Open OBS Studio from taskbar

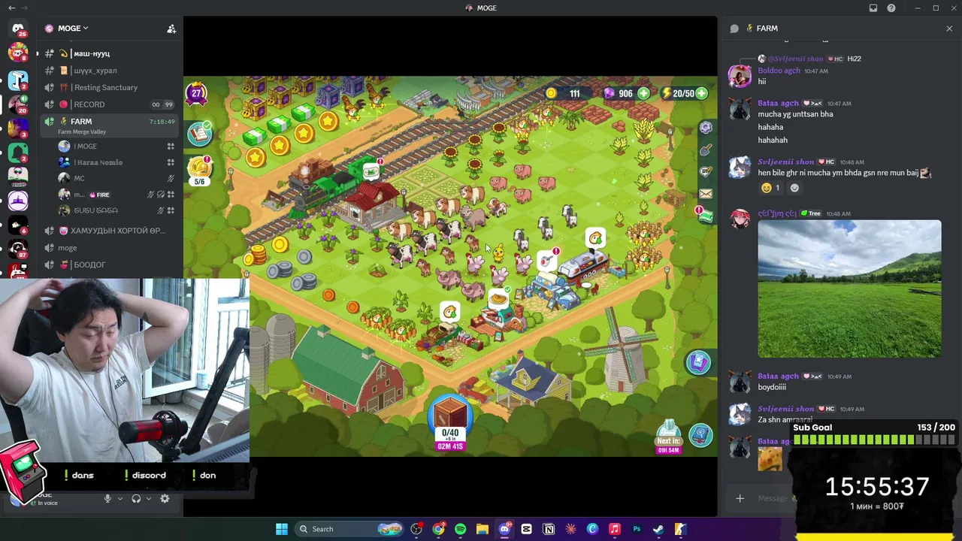coord(417,529)
